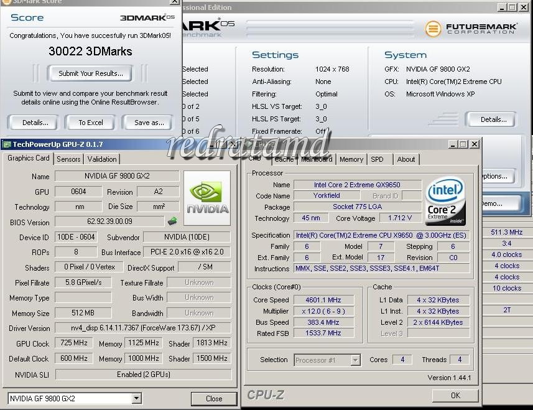Image resolution: width=533 pixels, height=410 pixels.
Task: Click the Specification field in CPU-Z
Action: [382, 235]
